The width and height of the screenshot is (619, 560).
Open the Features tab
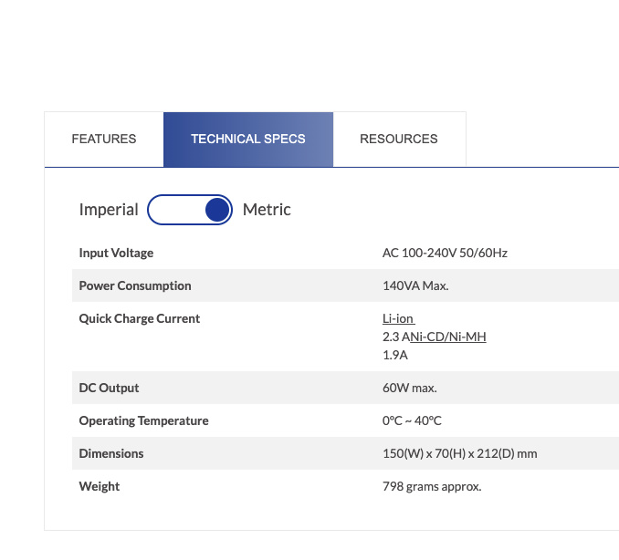(x=104, y=140)
